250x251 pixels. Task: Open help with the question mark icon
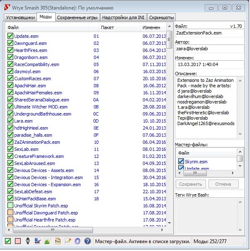[x=87, y=241]
